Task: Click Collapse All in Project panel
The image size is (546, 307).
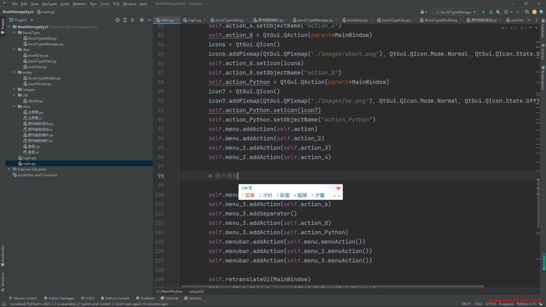Action: coord(132,20)
